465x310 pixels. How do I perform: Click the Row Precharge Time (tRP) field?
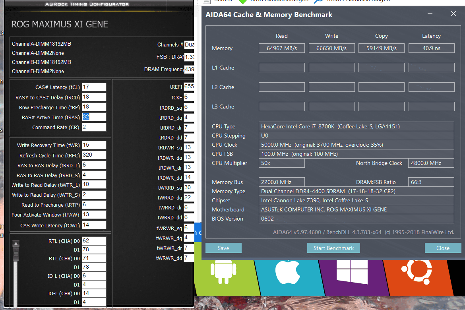coord(94,107)
